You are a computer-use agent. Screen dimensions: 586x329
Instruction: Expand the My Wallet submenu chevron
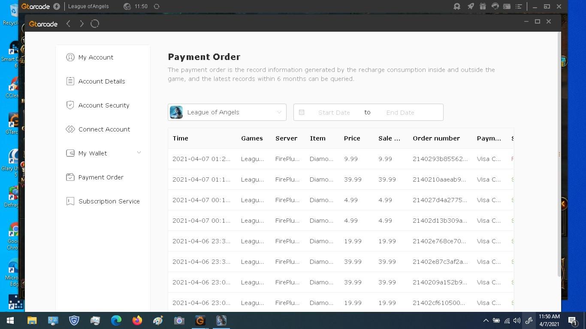tap(139, 153)
